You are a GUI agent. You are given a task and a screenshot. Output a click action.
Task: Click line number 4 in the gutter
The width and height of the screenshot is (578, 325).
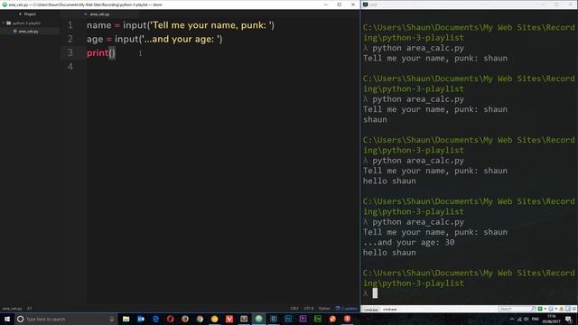(70, 67)
